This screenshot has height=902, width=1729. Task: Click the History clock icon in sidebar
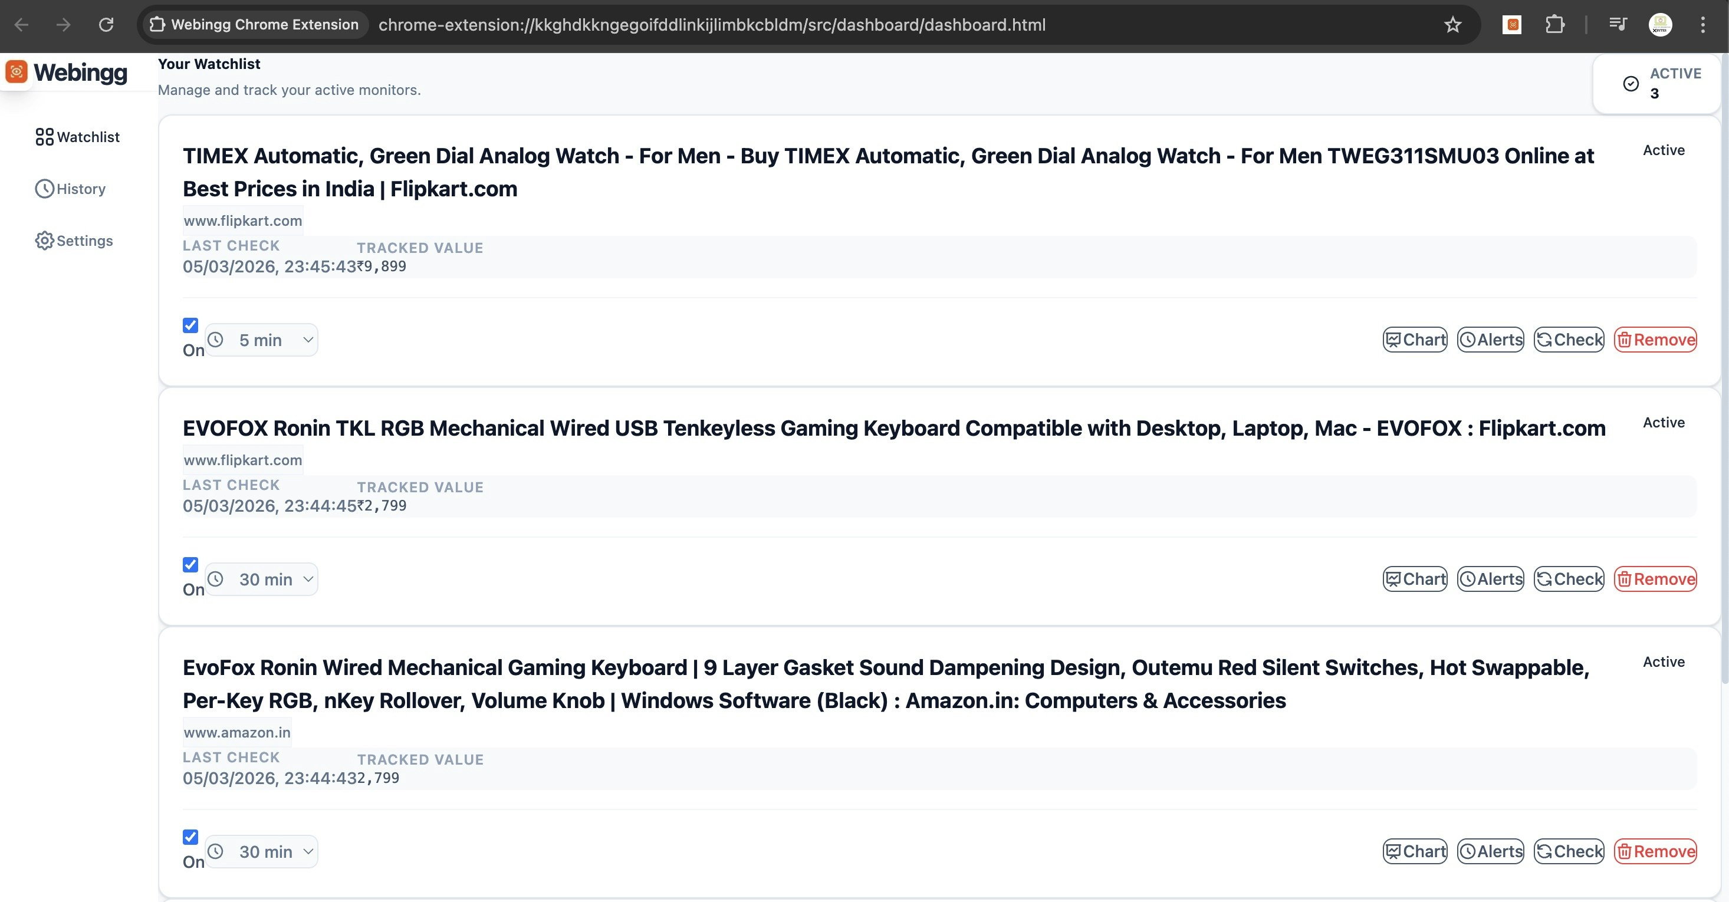click(44, 189)
